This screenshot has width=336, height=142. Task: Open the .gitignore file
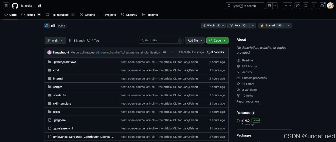click(x=59, y=120)
